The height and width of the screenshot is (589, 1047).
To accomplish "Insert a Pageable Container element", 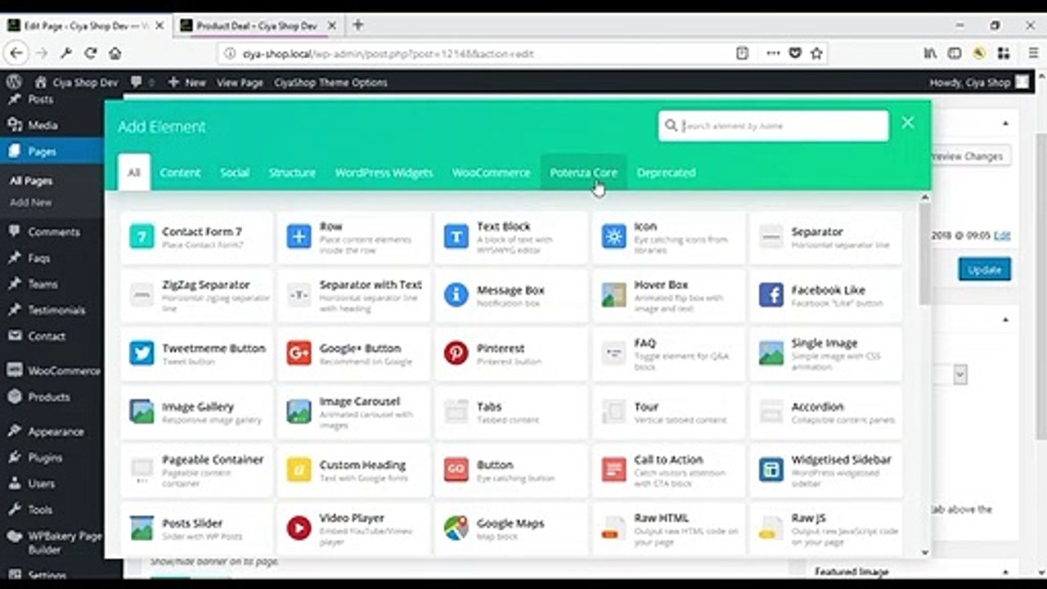I will tap(196, 470).
